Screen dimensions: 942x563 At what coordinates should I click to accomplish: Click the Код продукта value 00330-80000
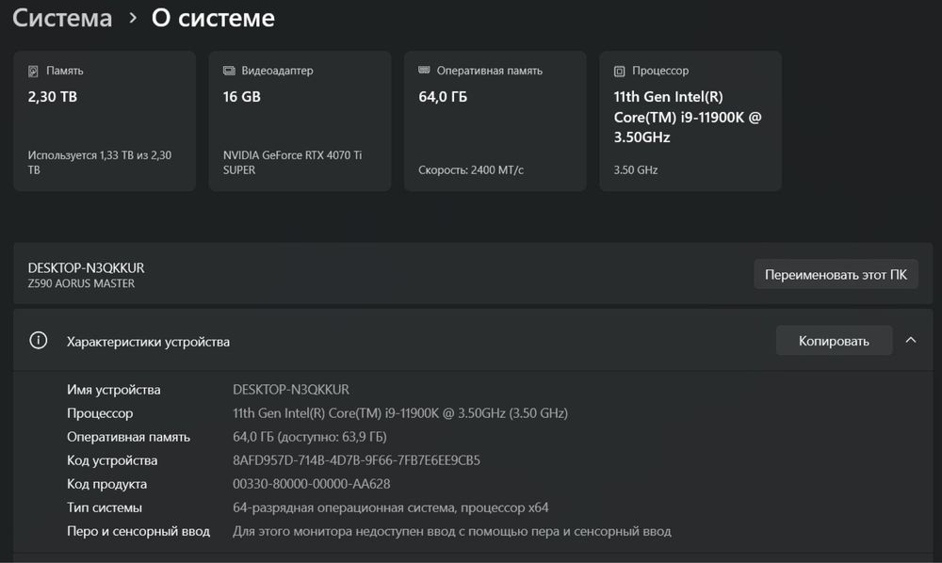(x=311, y=484)
